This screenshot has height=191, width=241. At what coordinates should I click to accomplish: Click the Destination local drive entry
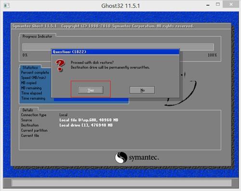86,125
